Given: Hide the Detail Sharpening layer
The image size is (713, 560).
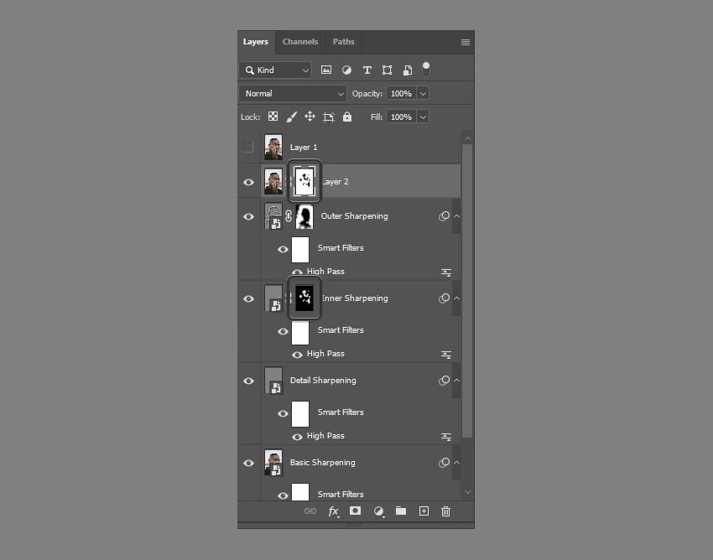Looking at the screenshot, I should pos(248,381).
